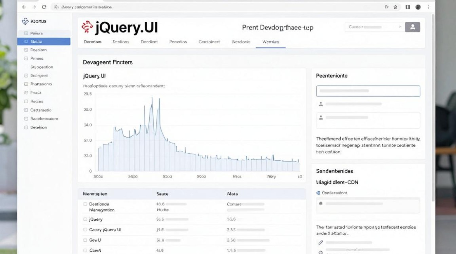This screenshot has width=456, height=254.
Task: Click the sidebar logo next to jQorius
Action: pos(25,21)
